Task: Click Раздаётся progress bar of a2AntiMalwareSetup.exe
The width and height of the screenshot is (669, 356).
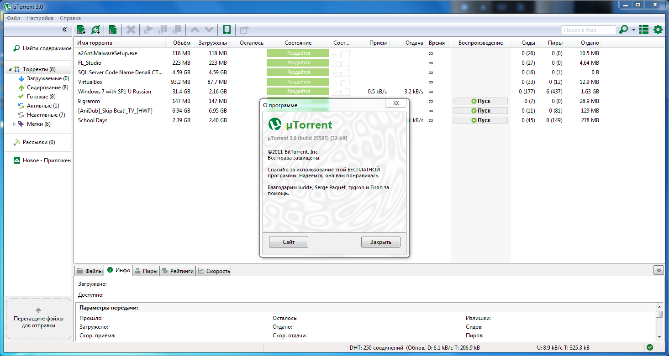Action: 298,53
